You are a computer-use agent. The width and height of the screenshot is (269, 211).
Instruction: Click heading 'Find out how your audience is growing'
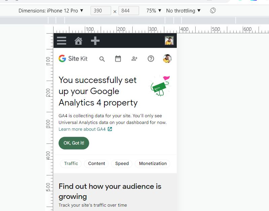[x=110, y=191]
